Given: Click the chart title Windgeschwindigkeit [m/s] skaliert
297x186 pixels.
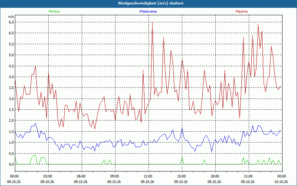Looking at the screenshot, I should (151, 3).
